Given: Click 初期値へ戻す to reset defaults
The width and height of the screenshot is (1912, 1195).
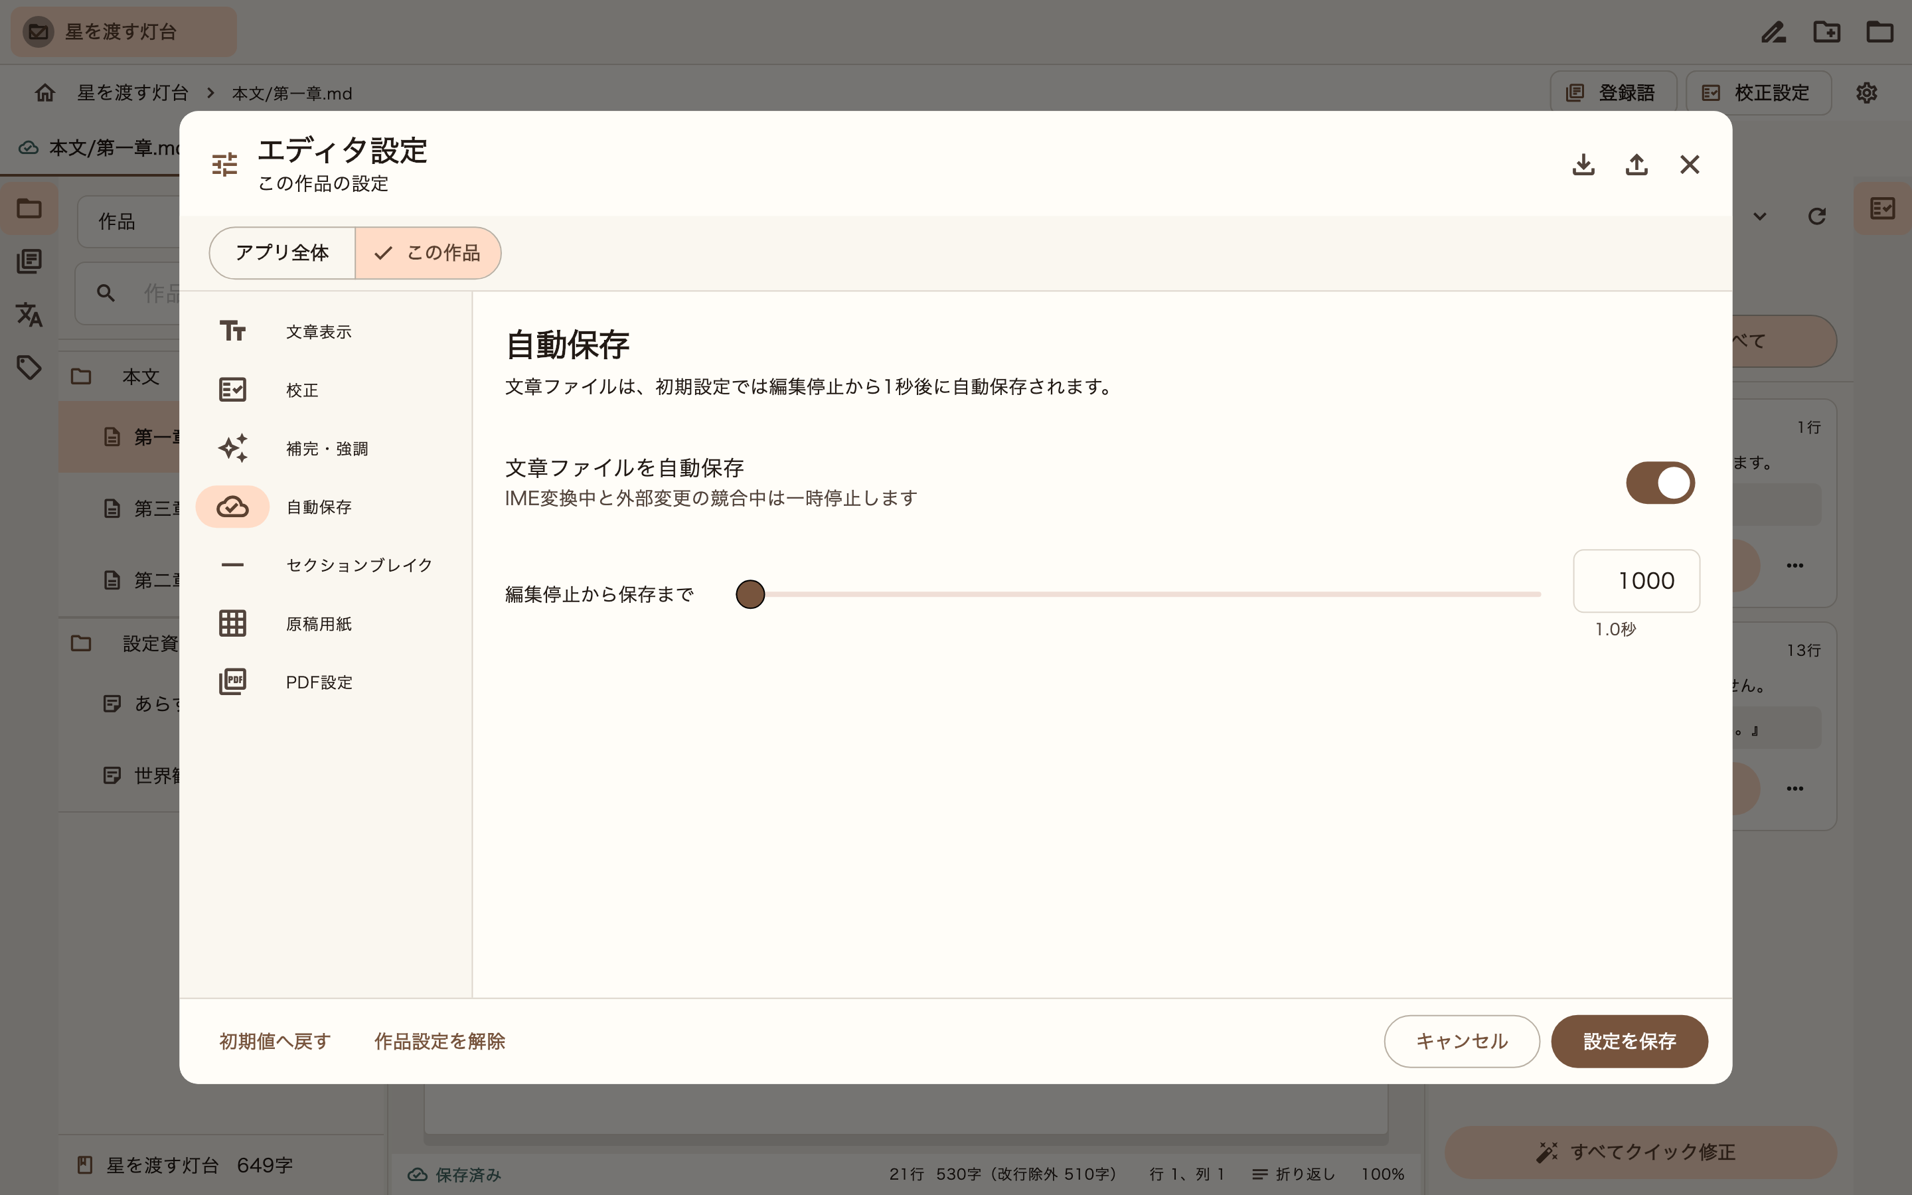Looking at the screenshot, I should tap(275, 1041).
